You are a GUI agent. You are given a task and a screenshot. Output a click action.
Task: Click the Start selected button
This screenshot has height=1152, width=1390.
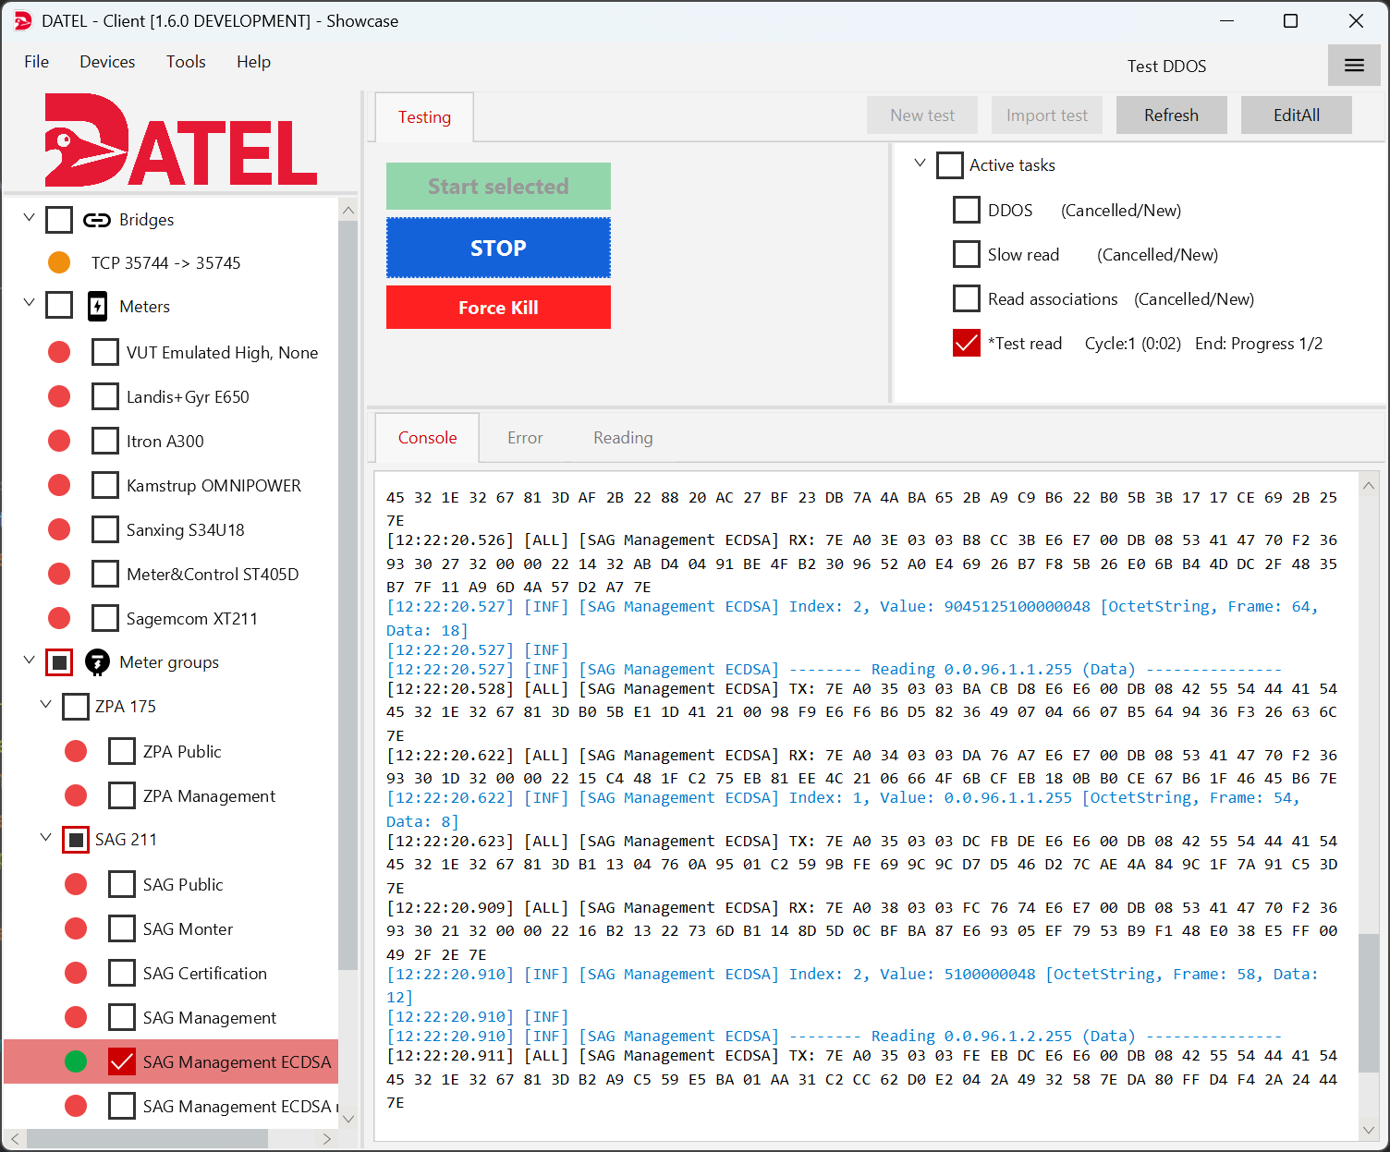(498, 187)
